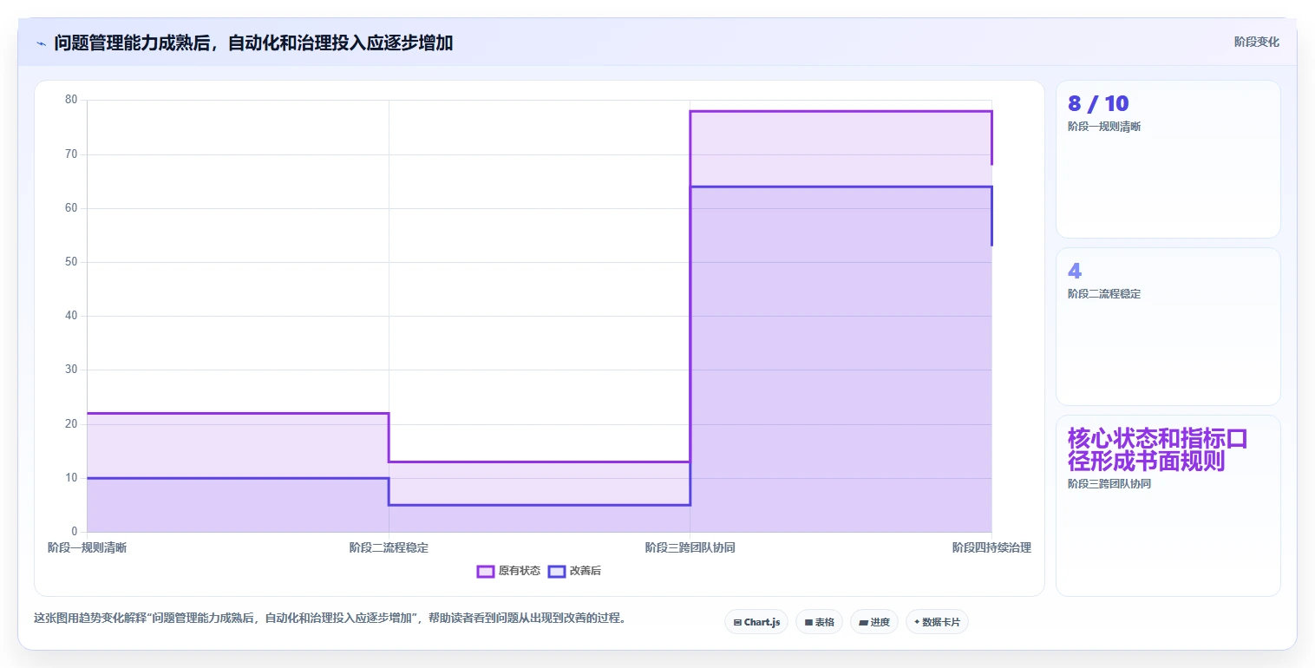Click the y-axis value 80

71,100
